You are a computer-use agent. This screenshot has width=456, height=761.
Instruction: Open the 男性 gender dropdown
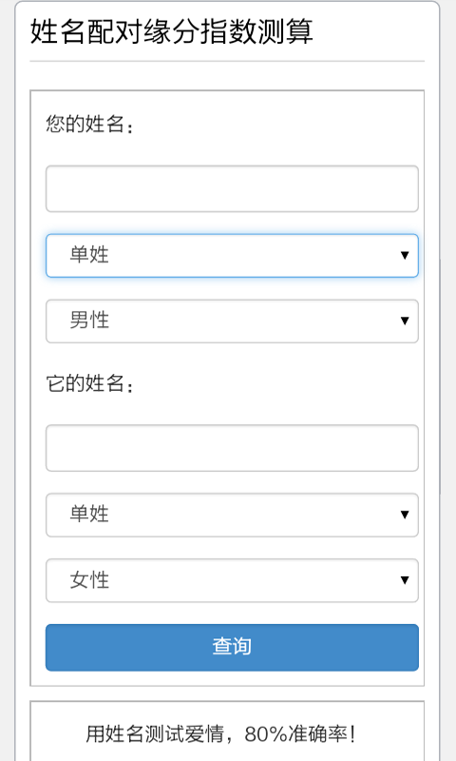tap(232, 321)
